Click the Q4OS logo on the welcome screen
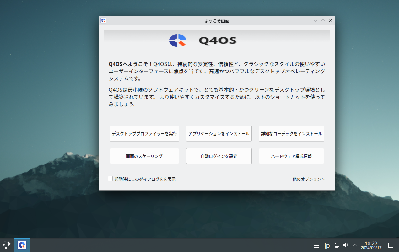 coord(178,40)
